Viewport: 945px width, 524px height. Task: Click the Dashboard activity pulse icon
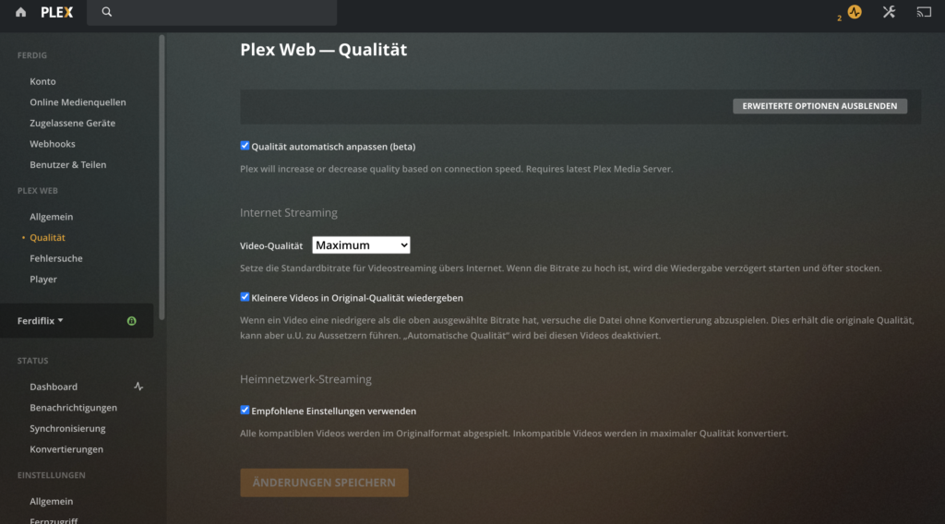[x=138, y=387]
